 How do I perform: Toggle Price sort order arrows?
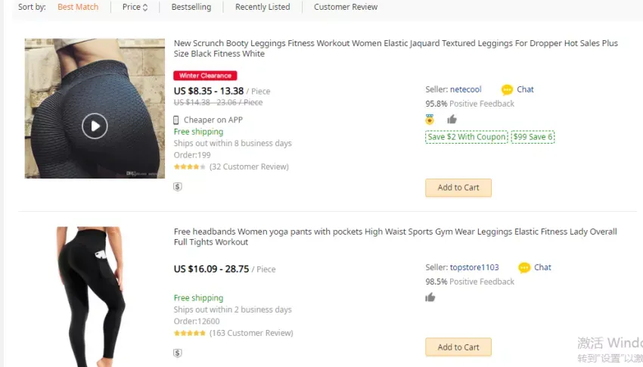tap(145, 8)
